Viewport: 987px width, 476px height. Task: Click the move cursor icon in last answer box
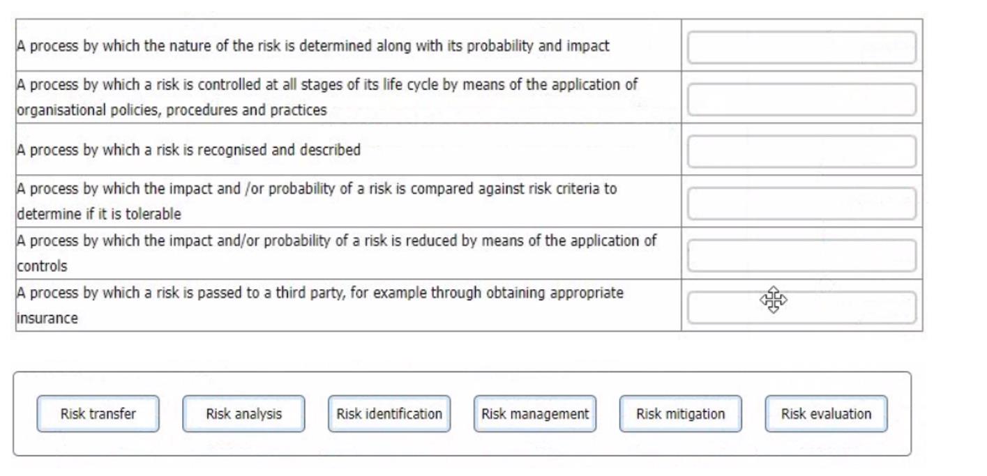pos(774,300)
